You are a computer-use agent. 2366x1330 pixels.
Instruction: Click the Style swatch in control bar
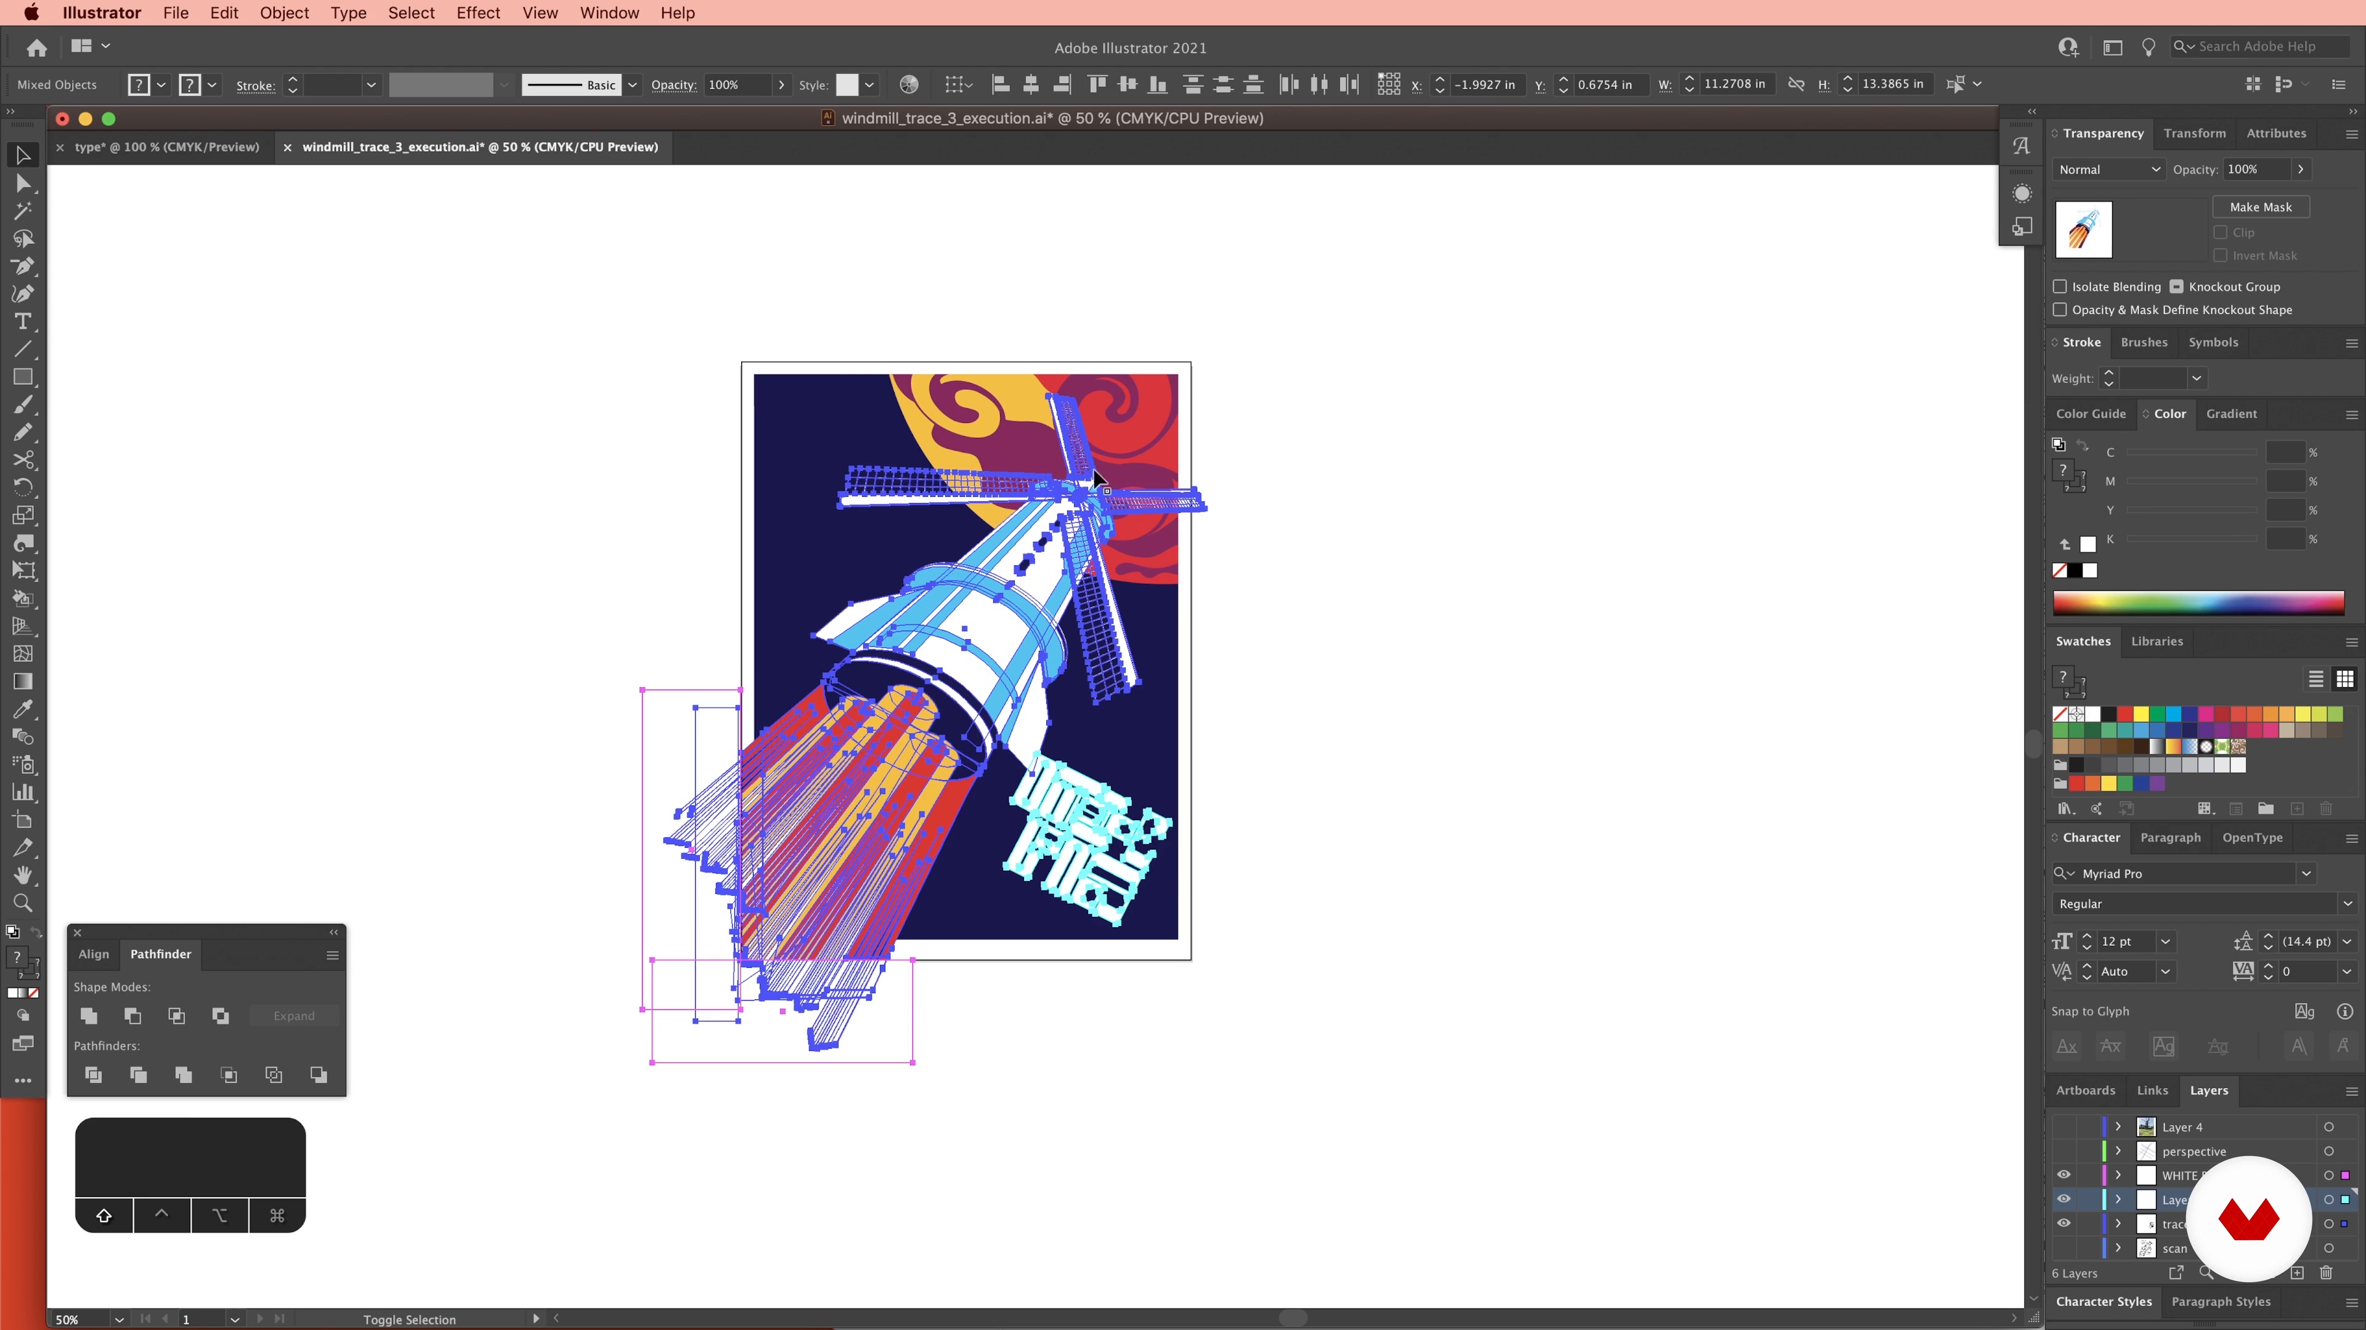[847, 84]
